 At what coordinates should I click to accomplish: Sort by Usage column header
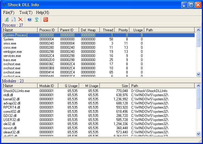click(137, 30)
